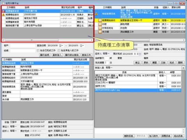187x140 pixels.
Task: Click the task tree horizontal scrollbar right arrow
Action: pos(184,40)
